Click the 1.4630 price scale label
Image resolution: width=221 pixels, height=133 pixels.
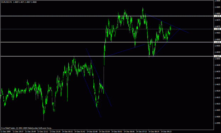(x=217, y=78)
